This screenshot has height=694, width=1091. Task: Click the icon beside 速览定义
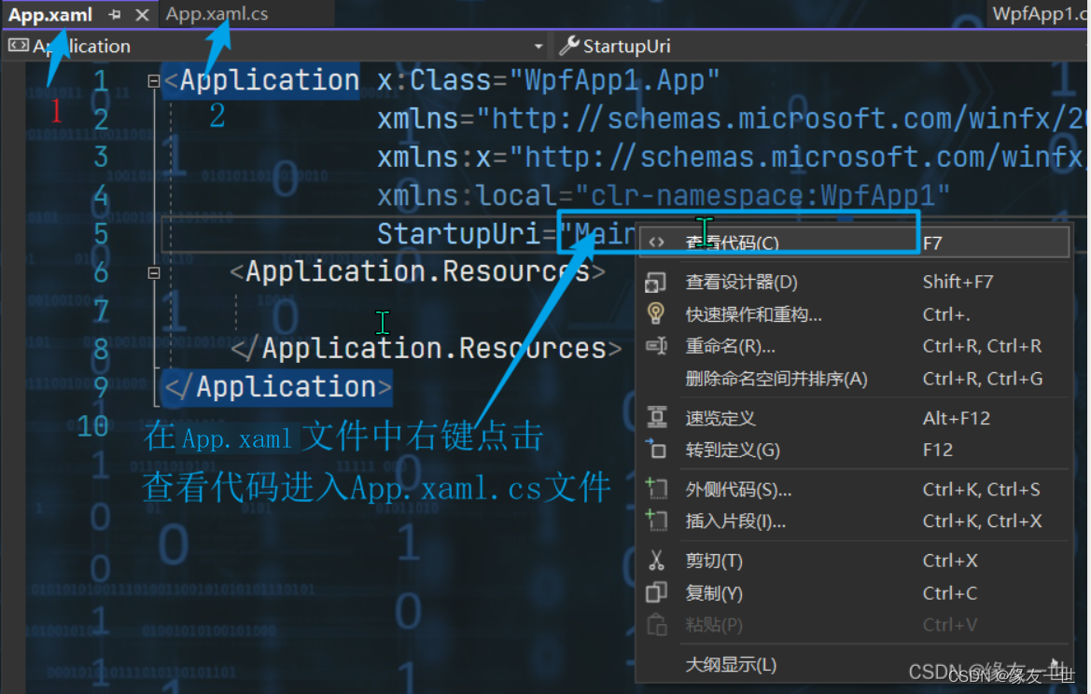656,418
